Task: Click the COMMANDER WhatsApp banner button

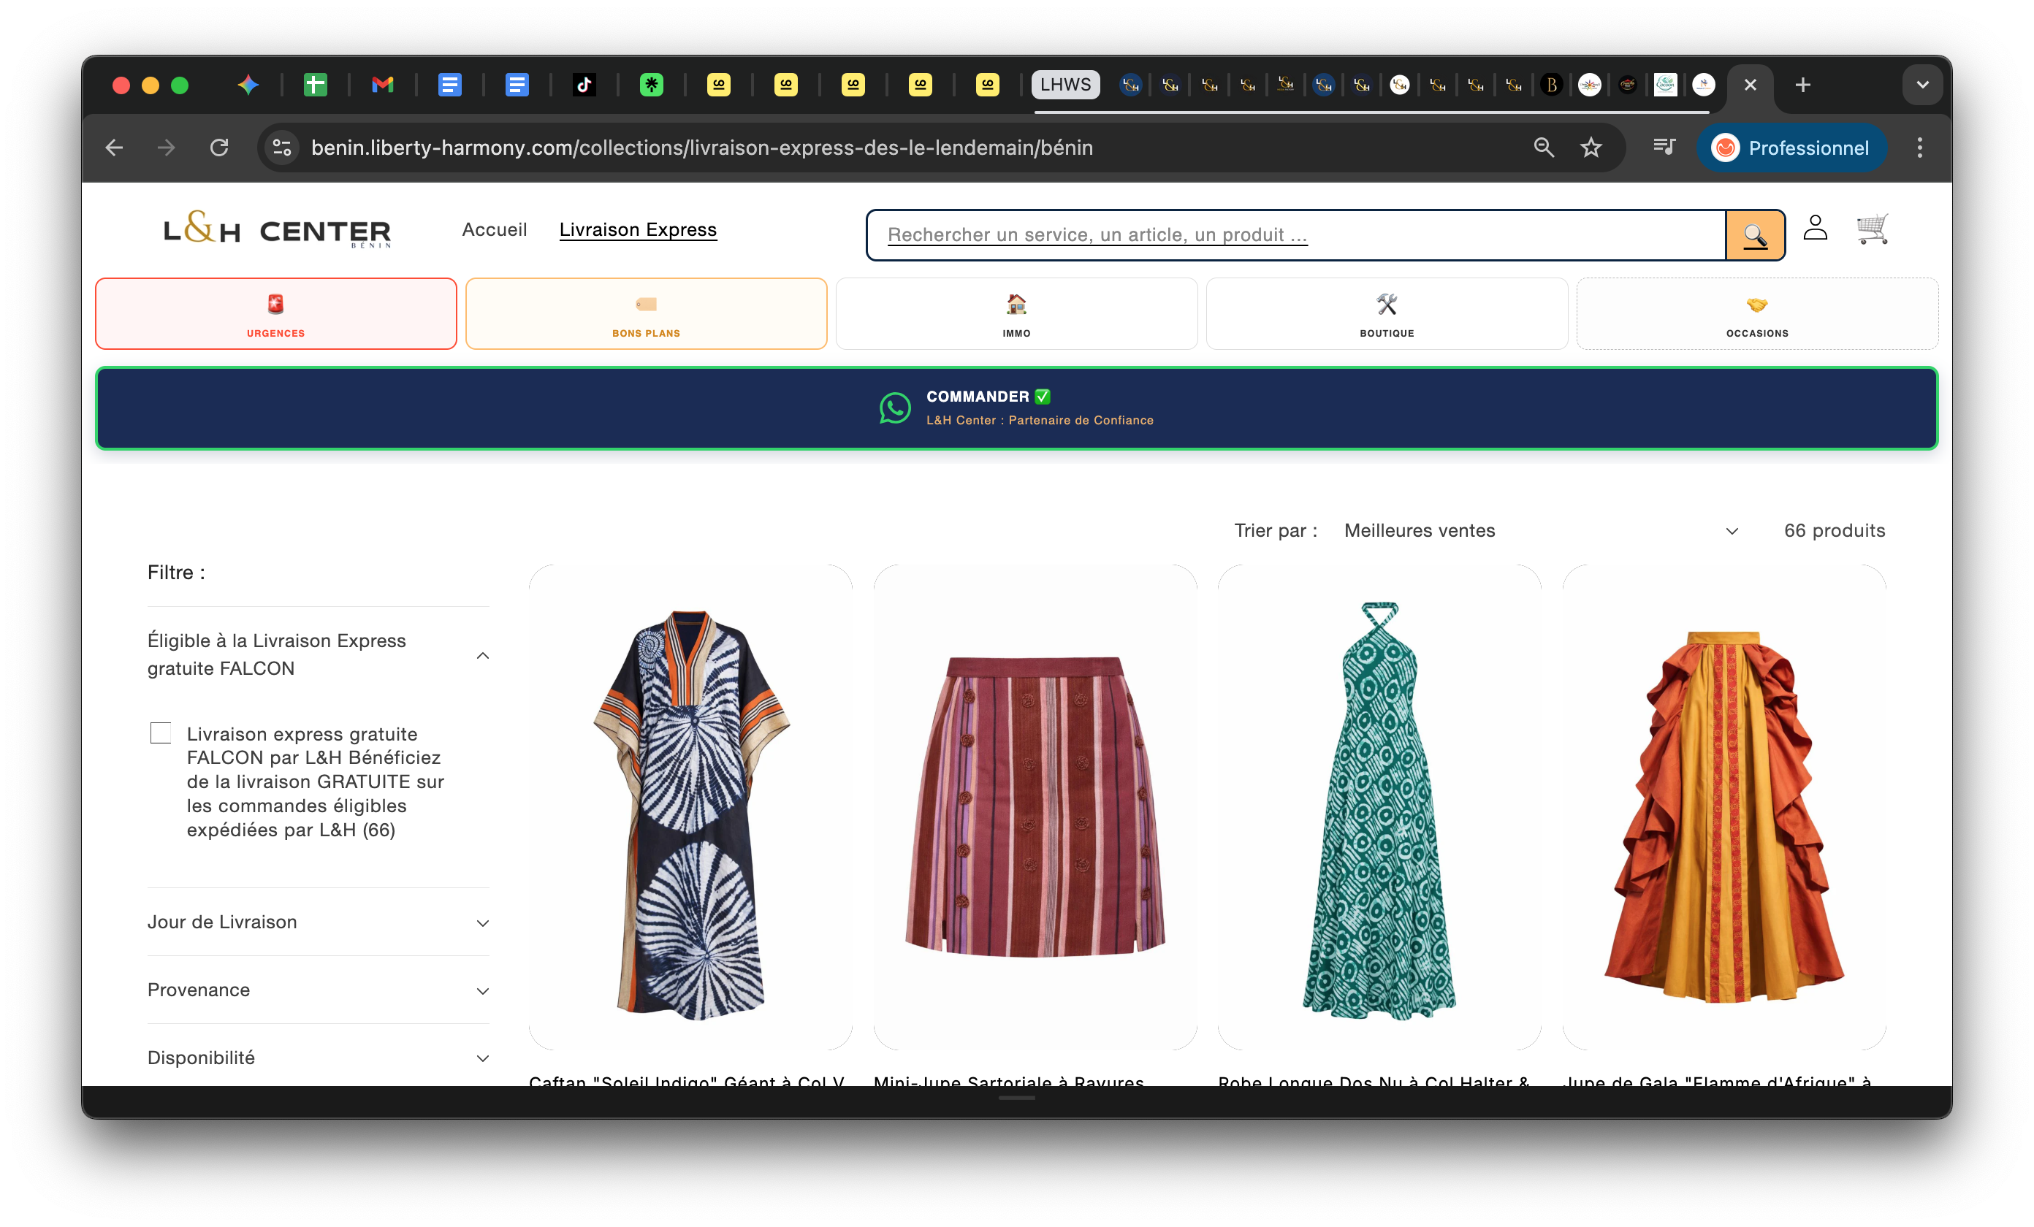Action: pyautogui.click(x=1016, y=408)
